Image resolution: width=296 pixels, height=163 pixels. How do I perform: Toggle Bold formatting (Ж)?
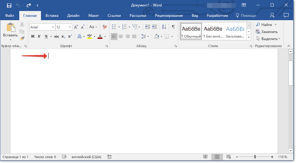coord(33,36)
